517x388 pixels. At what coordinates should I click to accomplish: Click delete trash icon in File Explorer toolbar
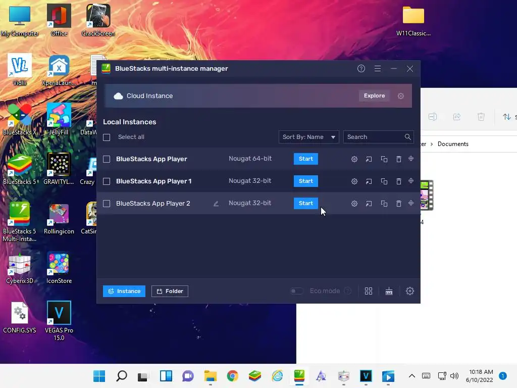tap(481, 117)
